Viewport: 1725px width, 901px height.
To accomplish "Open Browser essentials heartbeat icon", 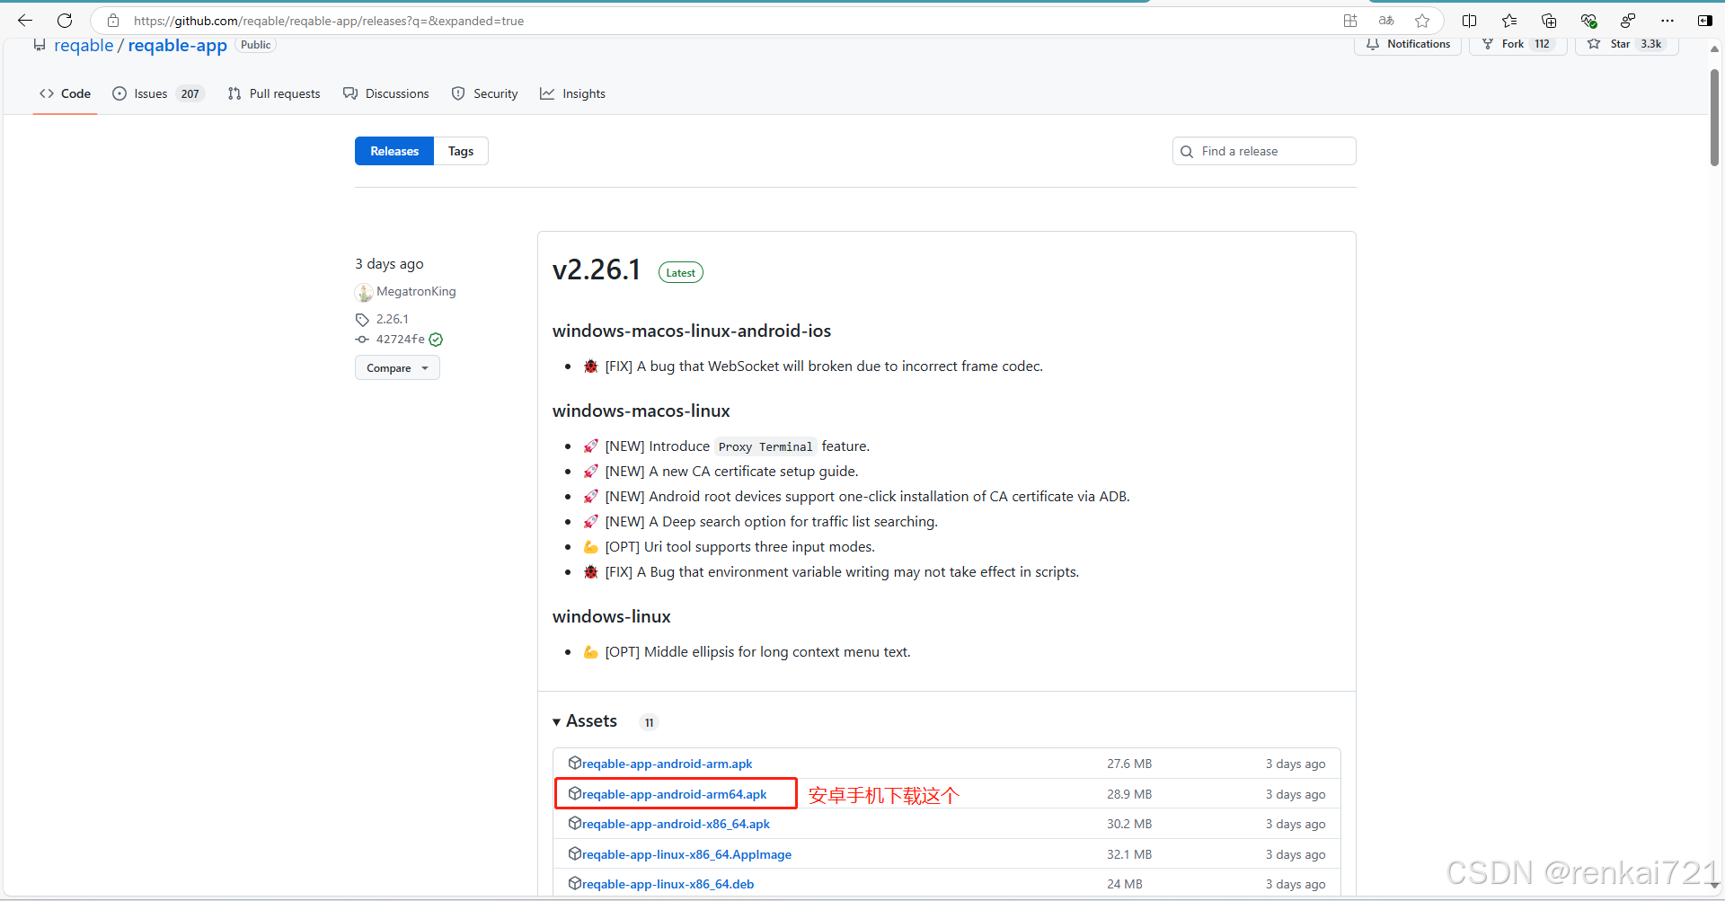I will pyautogui.click(x=1588, y=21).
